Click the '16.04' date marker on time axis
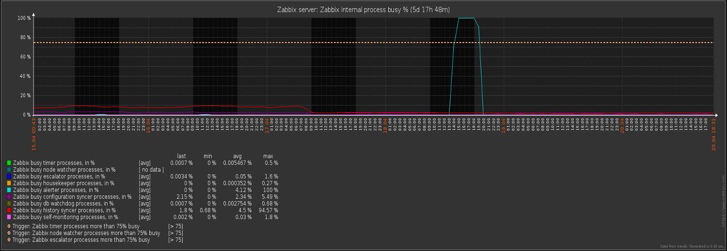Screen dimensions: 727x251 pos(148,125)
